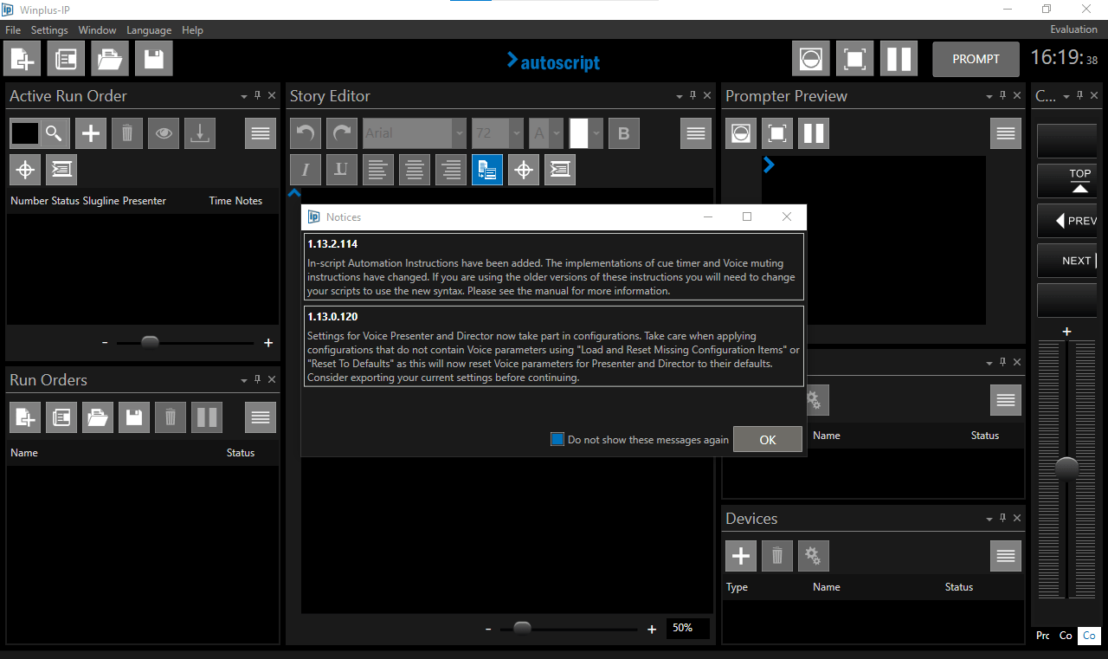The width and height of the screenshot is (1108, 659).
Task: Click the open folder icon in Run Orders panel
Action: coord(98,417)
